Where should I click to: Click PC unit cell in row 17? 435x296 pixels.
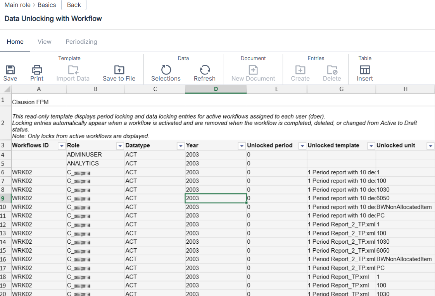(405, 268)
